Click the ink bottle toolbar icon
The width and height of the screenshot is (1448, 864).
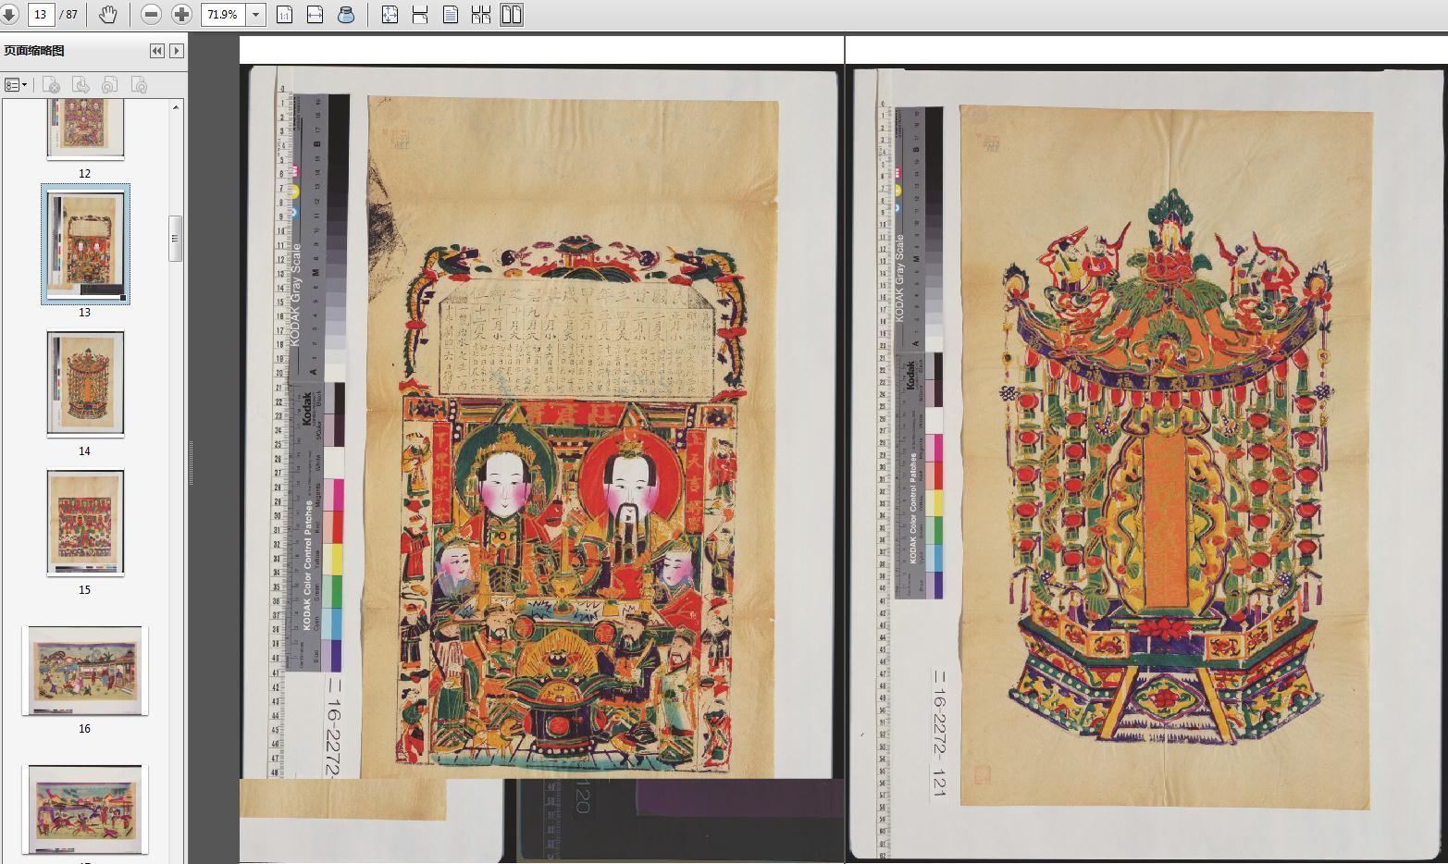(x=346, y=15)
